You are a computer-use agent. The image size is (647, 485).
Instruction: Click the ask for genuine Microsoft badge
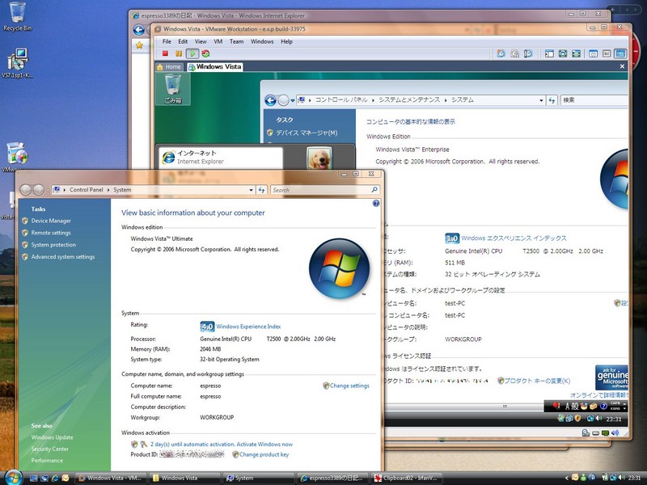(x=612, y=377)
